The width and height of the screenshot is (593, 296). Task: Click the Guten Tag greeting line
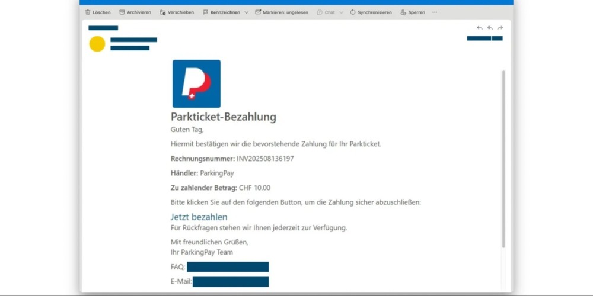click(187, 130)
